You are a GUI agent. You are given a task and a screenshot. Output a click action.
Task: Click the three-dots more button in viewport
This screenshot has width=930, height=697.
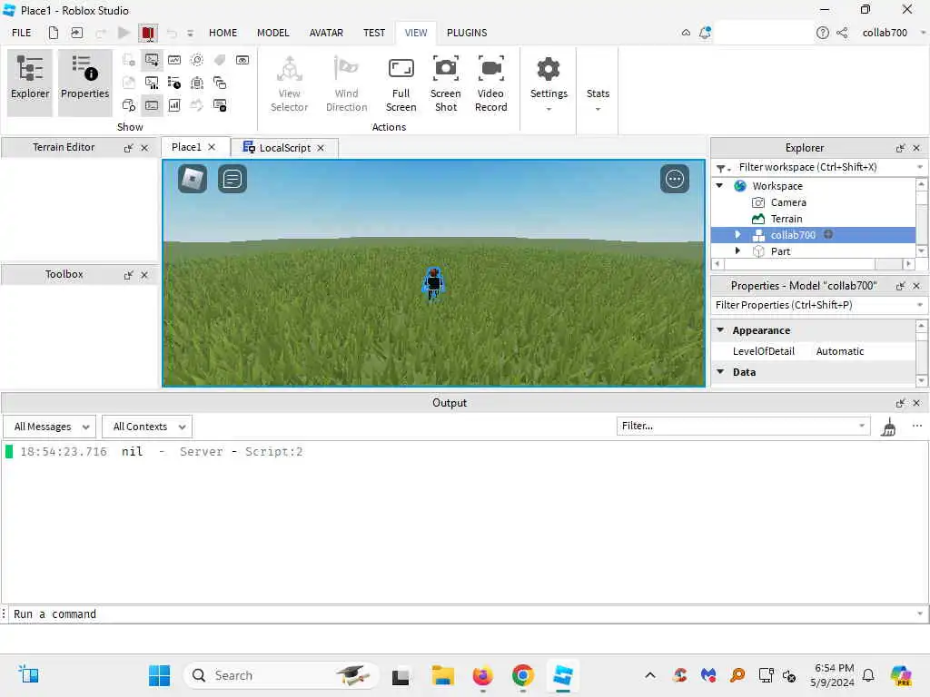675,179
